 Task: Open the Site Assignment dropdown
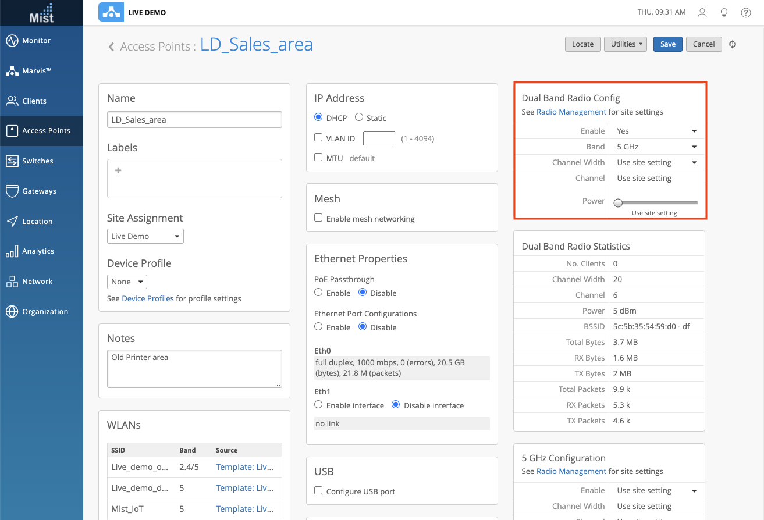(x=145, y=236)
